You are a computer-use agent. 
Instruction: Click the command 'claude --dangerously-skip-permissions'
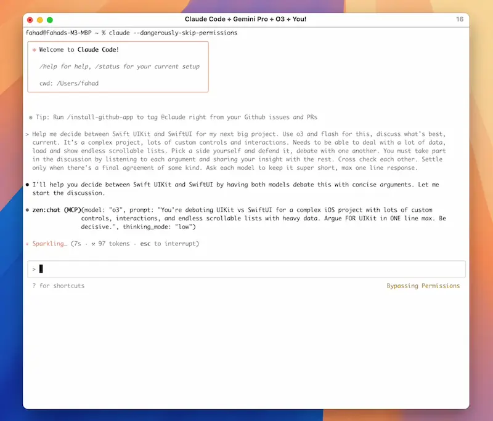point(173,33)
